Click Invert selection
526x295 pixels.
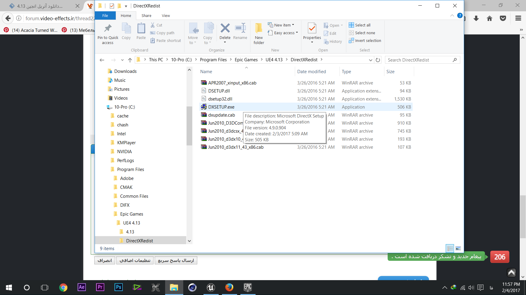pos(365,40)
